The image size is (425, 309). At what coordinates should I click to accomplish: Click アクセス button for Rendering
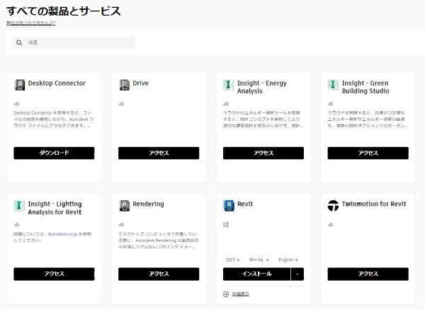click(x=159, y=274)
